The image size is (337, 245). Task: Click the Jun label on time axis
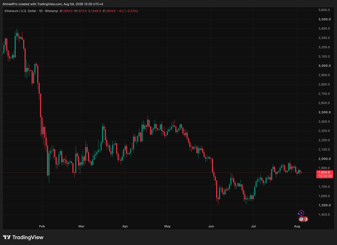(x=211, y=226)
